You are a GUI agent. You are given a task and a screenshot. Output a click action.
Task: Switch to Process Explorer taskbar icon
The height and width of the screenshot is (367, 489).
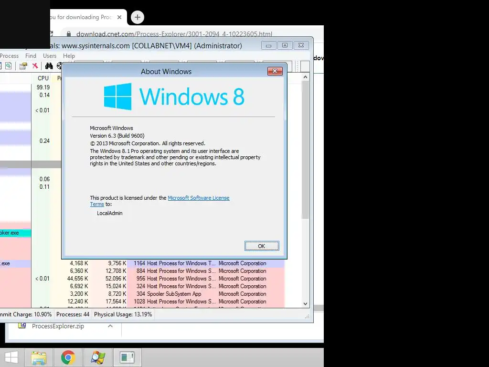[x=98, y=357]
